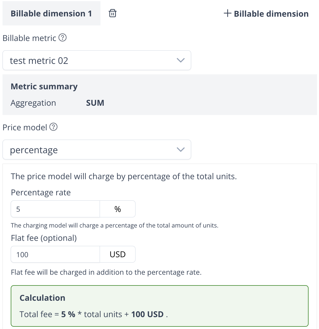Focus the Percentage rate field containing 5
Image resolution: width=319 pixels, height=329 pixels.
click(x=55, y=209)
